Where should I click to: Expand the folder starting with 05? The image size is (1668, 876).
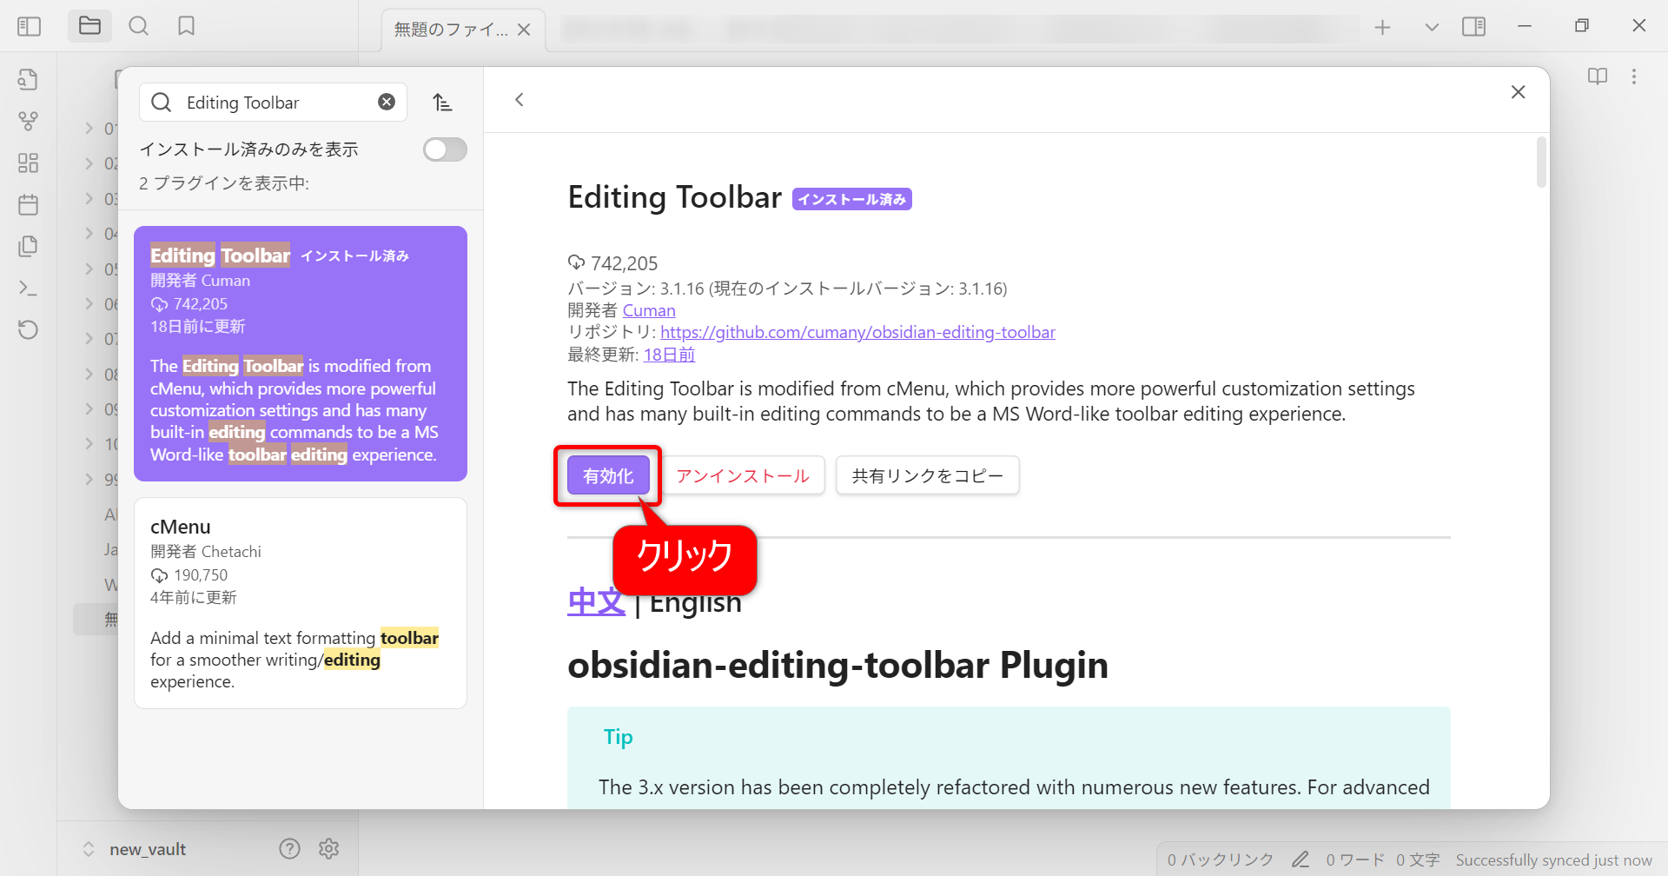(x=89, y=269)
